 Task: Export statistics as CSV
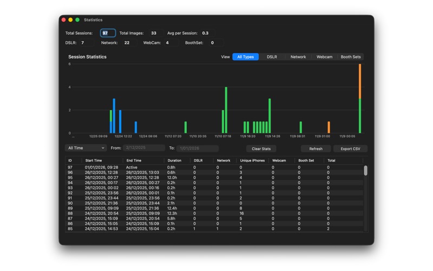point(350,149)
